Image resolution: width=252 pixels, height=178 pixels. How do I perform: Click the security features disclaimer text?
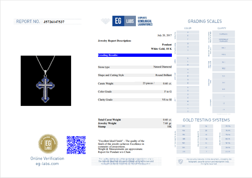(209, 162)
